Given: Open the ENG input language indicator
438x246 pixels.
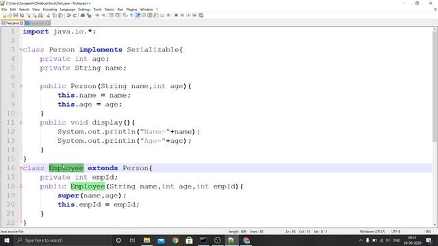Looking at the screenshot, I should 397,241.
